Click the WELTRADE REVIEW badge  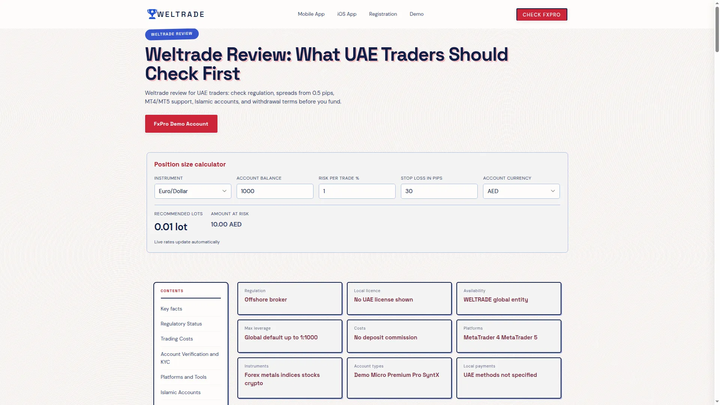172,34
